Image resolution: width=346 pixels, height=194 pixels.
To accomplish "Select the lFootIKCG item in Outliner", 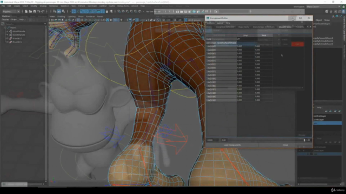I will point(17,42).
